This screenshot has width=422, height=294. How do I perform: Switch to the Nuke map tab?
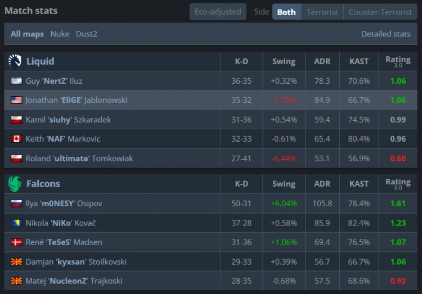[x=60, y=34]
